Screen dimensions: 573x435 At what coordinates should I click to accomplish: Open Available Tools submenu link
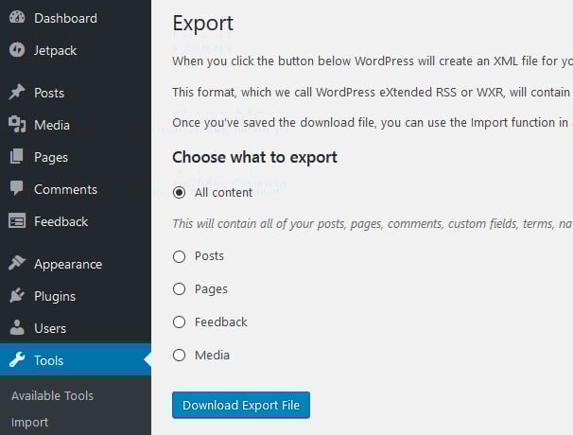pyautogui.click(x=52, y=395)
